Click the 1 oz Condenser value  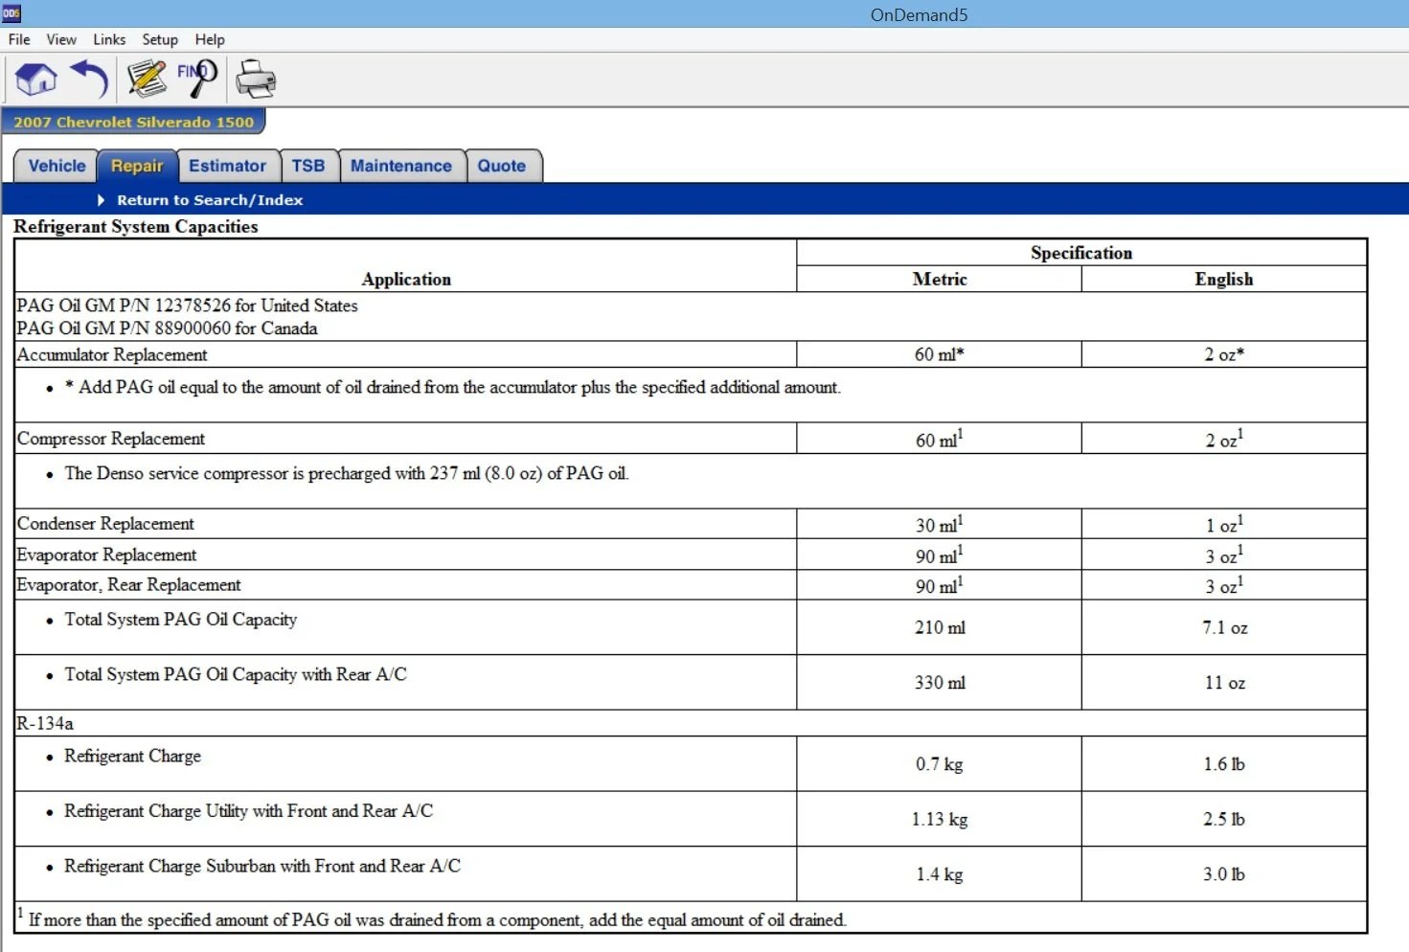tap(1224, 524)
